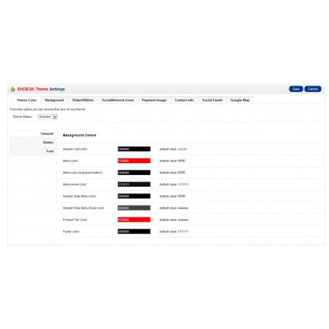Open the Theme Status dropdown arrow

point(55,117)
